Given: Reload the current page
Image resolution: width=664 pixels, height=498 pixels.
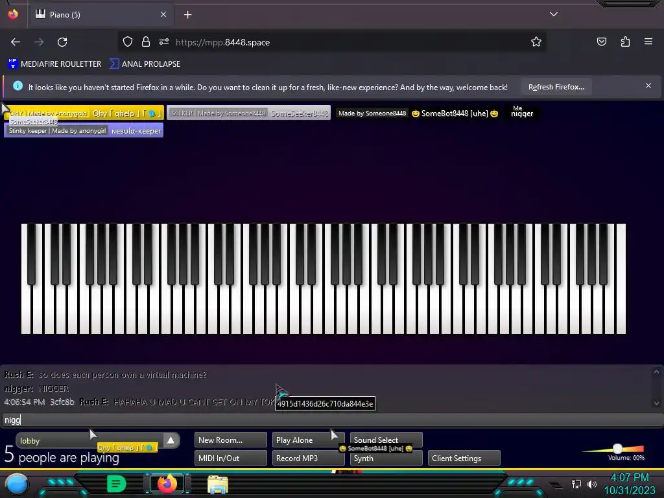Looking at the screenshot, I should [x=62, y=42].
